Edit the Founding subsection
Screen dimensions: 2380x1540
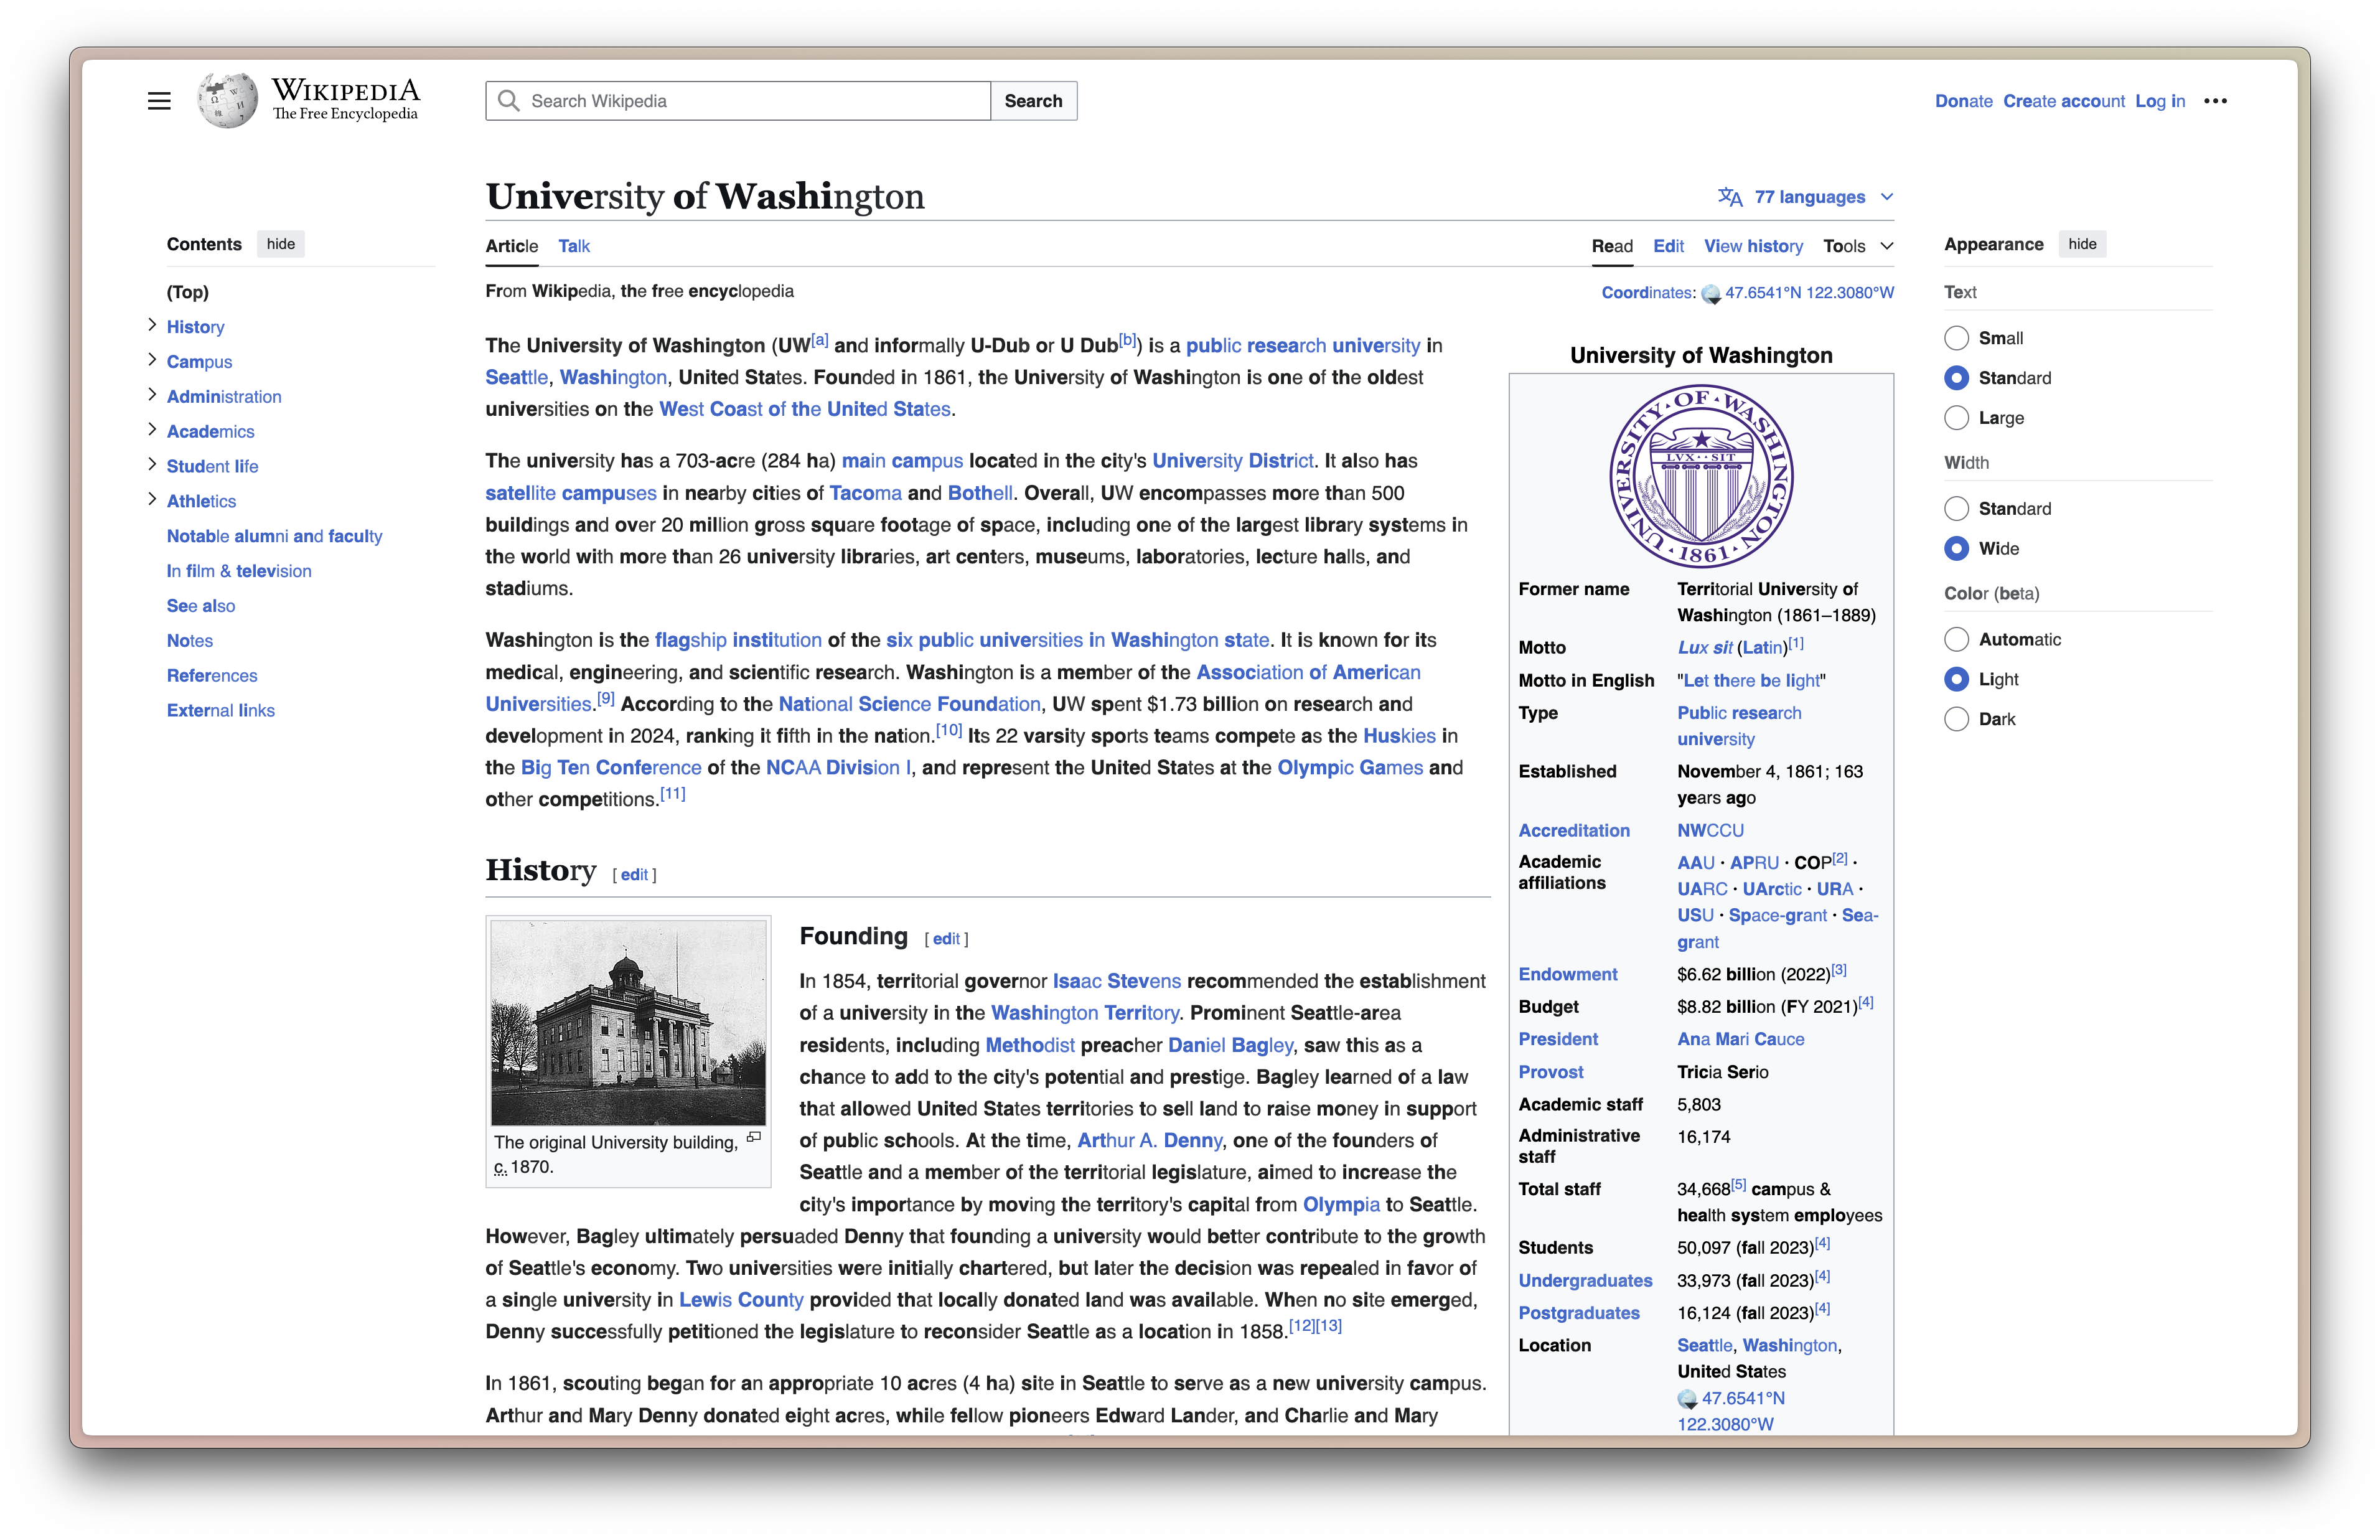[947, 939]
